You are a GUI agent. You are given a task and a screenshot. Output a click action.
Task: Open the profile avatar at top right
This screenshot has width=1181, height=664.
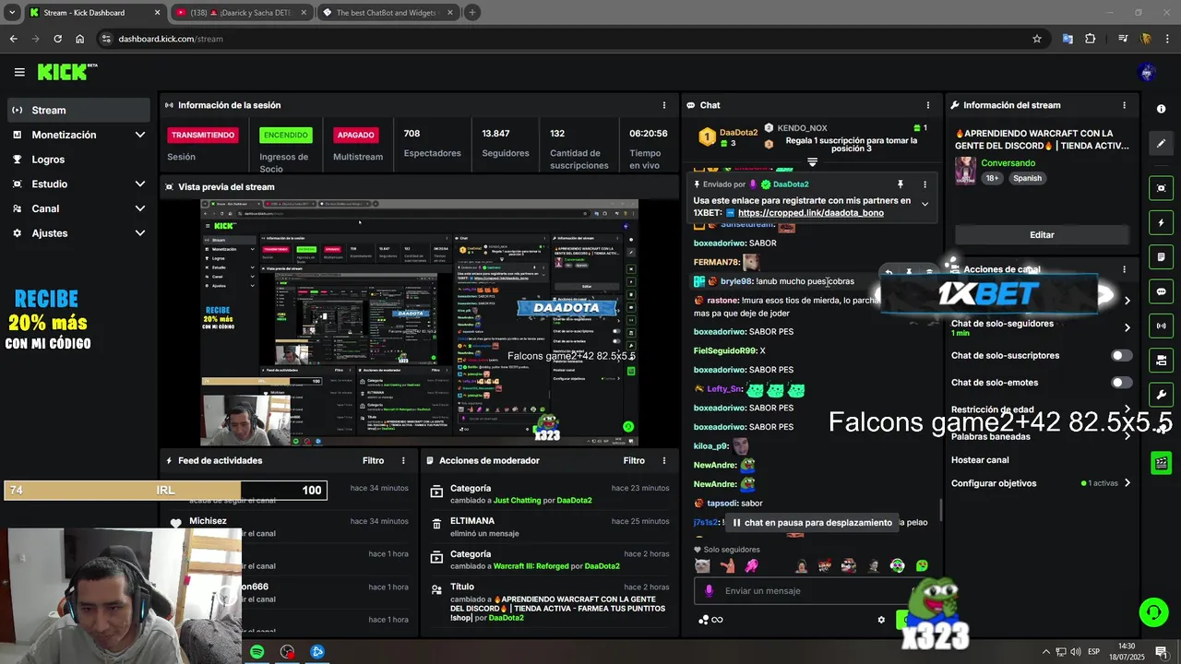coord(1147,72)
